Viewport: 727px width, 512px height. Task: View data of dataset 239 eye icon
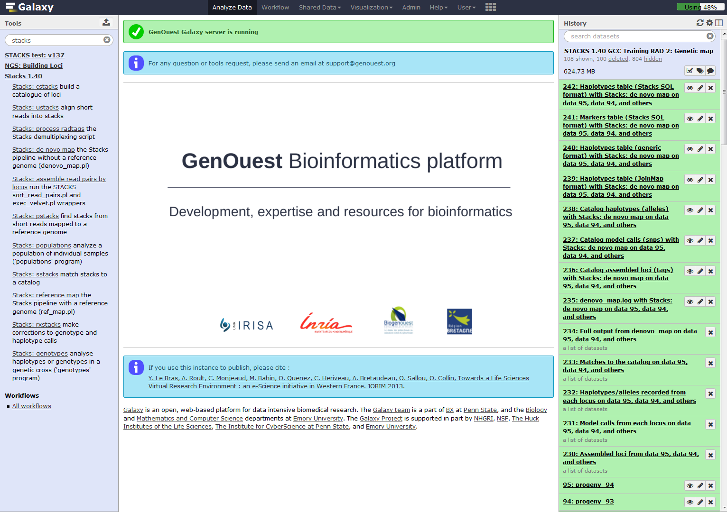pos(690,180)
